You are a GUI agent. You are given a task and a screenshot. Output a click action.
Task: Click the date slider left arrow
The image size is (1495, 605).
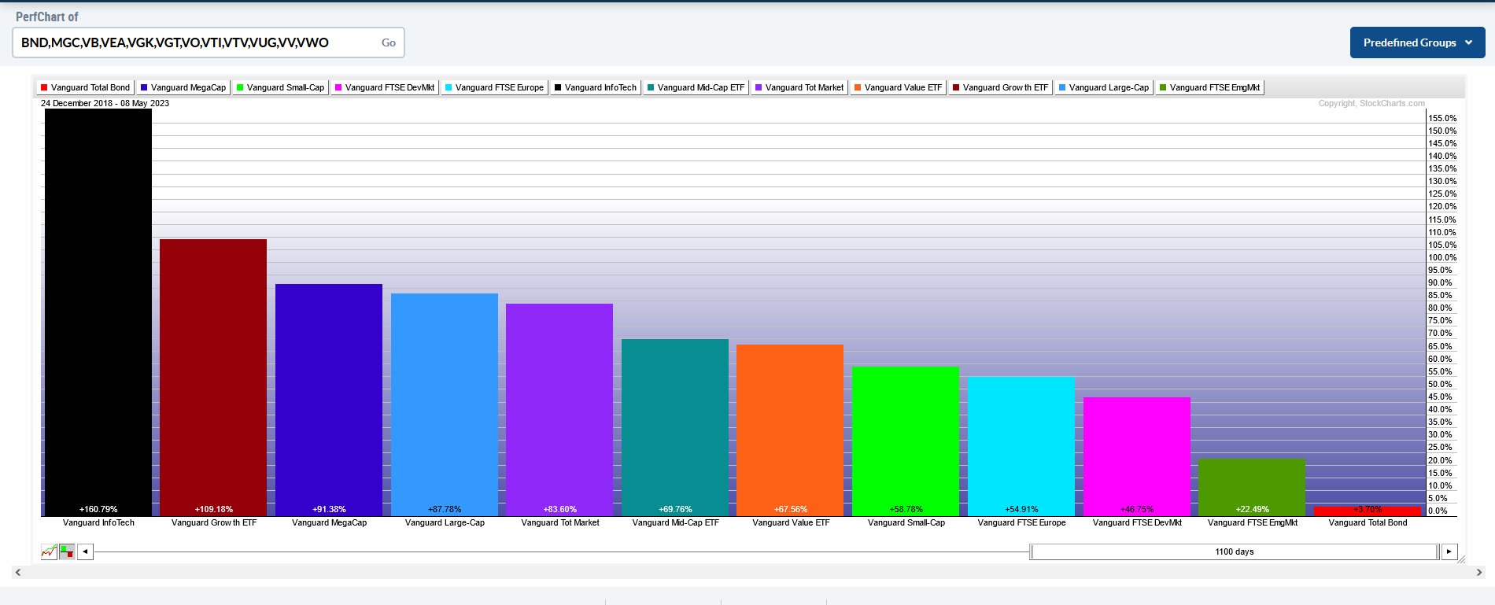tap(85, 552)
